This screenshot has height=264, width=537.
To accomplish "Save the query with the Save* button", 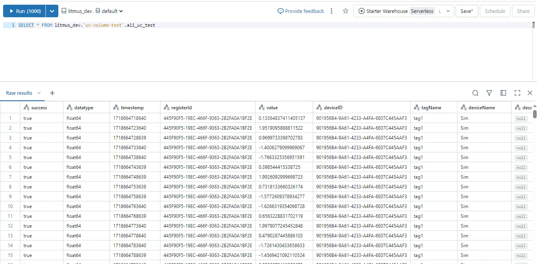I will tap(467, 11).
